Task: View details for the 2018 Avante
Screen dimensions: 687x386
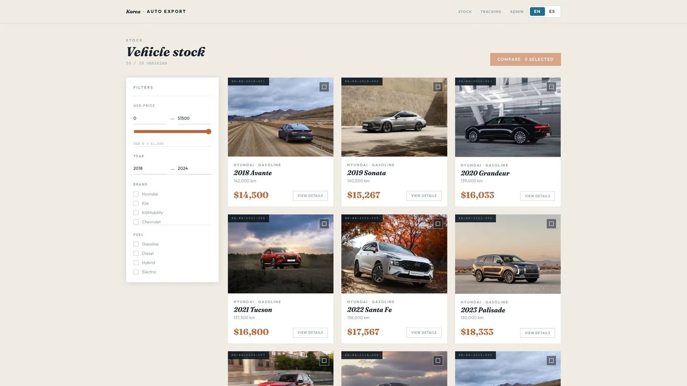Action: point(310,196)
